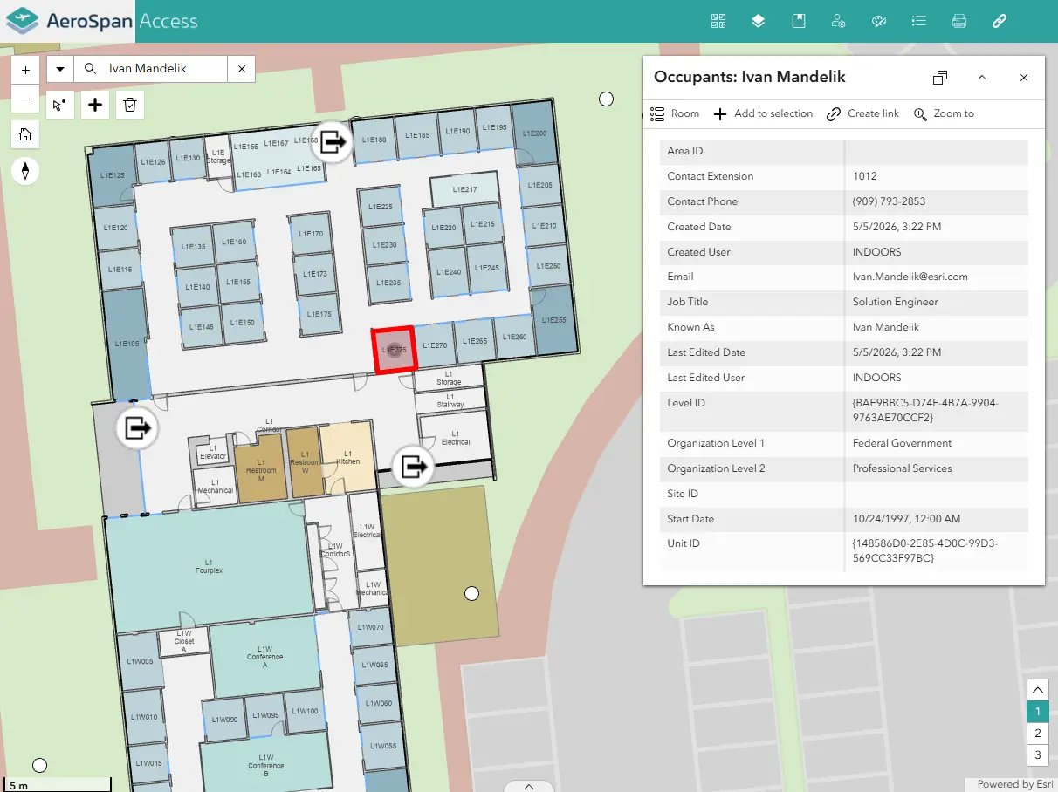Click the magnifier search icon

(x=90, y=69)
